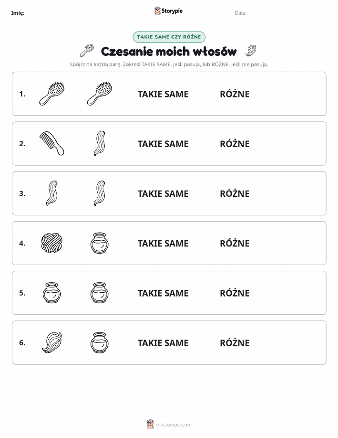Viewport: 338px width, 438px height.
Task: Click the TAKIE SAME CZY RÓŻNE badge
Action: pos(169,37)
